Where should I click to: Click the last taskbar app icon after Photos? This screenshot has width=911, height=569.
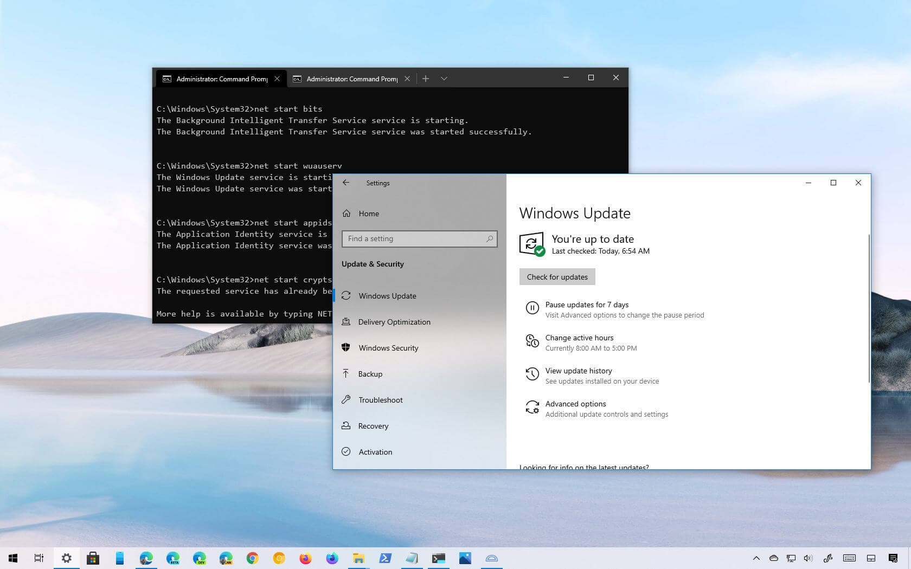[492, 558]
